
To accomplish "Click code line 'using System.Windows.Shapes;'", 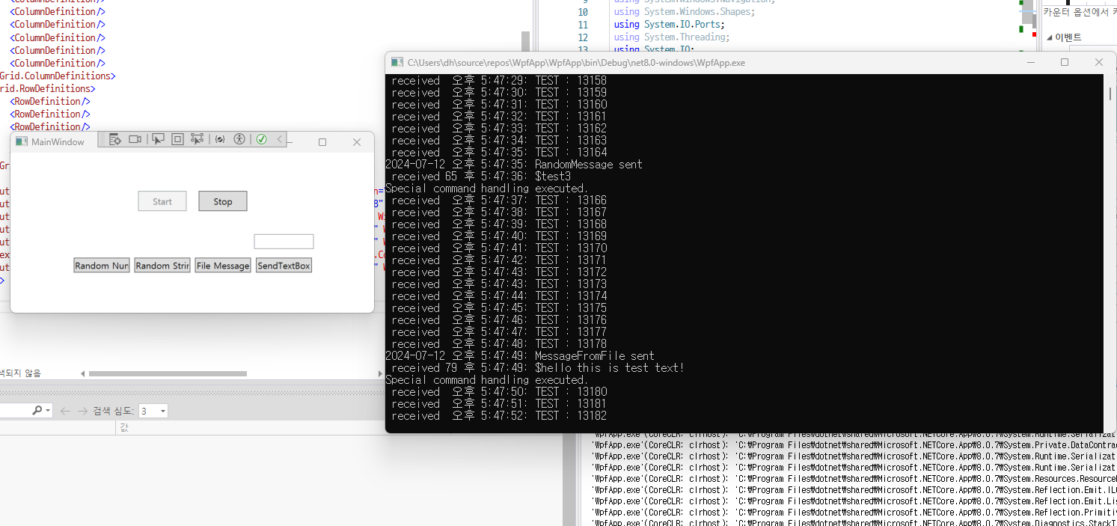I will coord(685,12).
